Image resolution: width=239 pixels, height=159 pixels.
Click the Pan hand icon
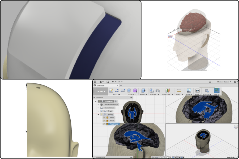(x=160, y=157)
